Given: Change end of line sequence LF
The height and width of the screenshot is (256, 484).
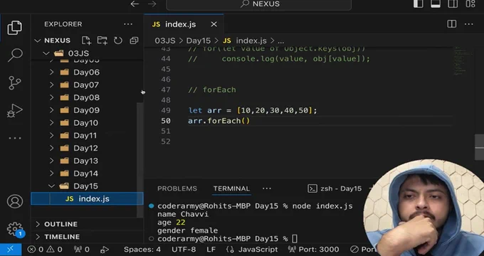Looking at the screenshot, I should click(x=211, y=249).
